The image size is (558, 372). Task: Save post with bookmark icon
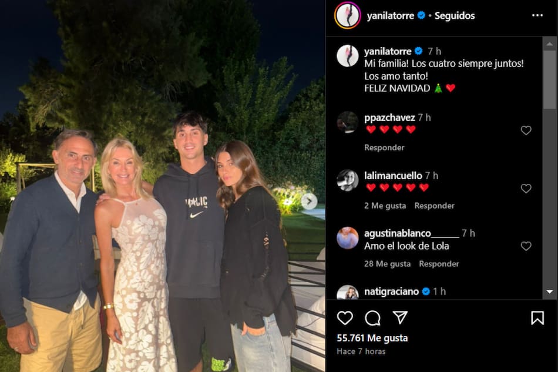537,318
